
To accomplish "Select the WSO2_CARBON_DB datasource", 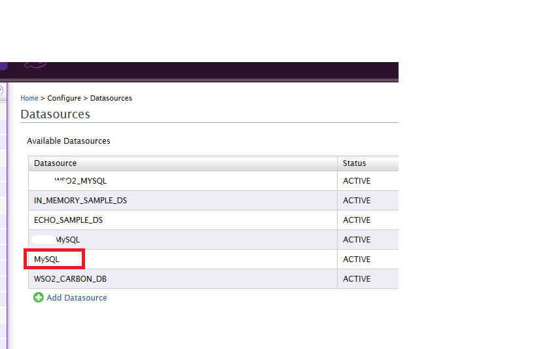I will [x=71, y=279].
